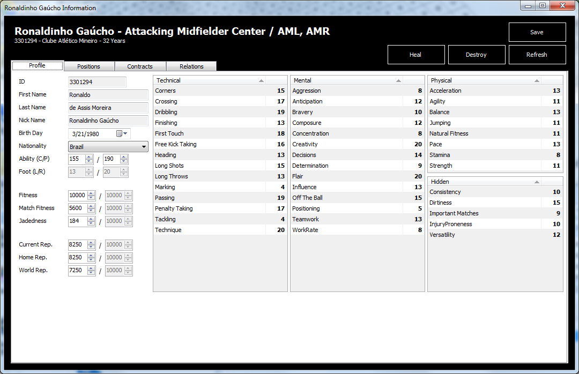Open the Birth Day date dropdown arrow
Image resolution: width=579 pixels, height=374 pixels.
[125, 133]
